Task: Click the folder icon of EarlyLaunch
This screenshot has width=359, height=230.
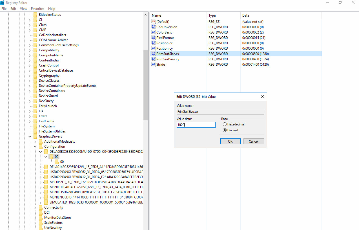Action: click(35, 106)
